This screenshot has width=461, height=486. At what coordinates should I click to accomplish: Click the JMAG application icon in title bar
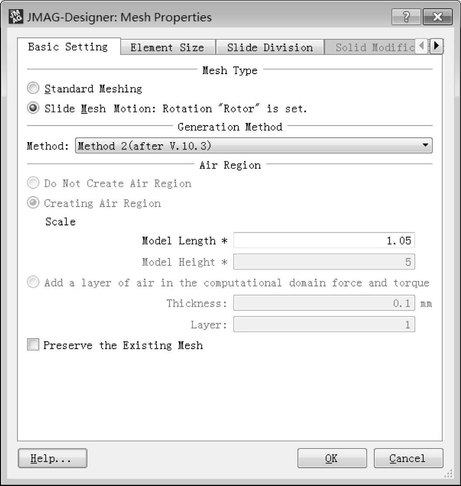tap(16, 17)
